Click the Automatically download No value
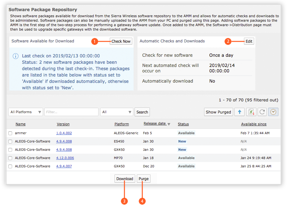The width and height of the screenshot is (287, 205). tap(212, 81)
